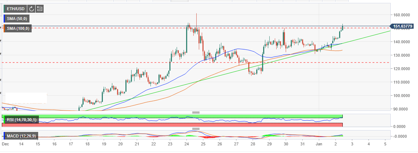418x153 pixels.
Task: Select the ETH/USD symbol label
Action: 15,8
